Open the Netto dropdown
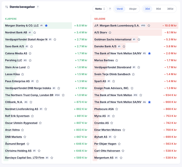 coord(100,9)
